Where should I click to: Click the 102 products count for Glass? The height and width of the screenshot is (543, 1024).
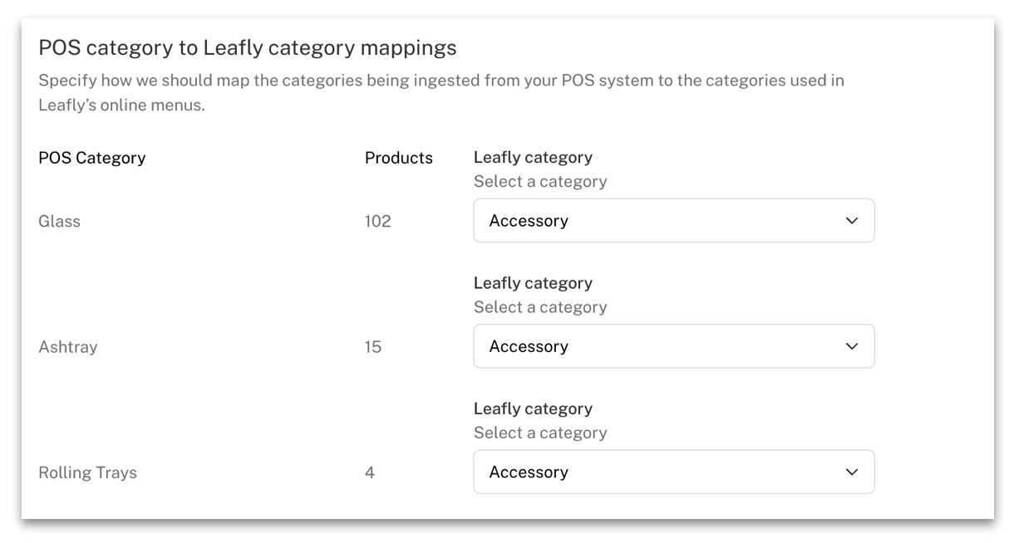[377, 222]
